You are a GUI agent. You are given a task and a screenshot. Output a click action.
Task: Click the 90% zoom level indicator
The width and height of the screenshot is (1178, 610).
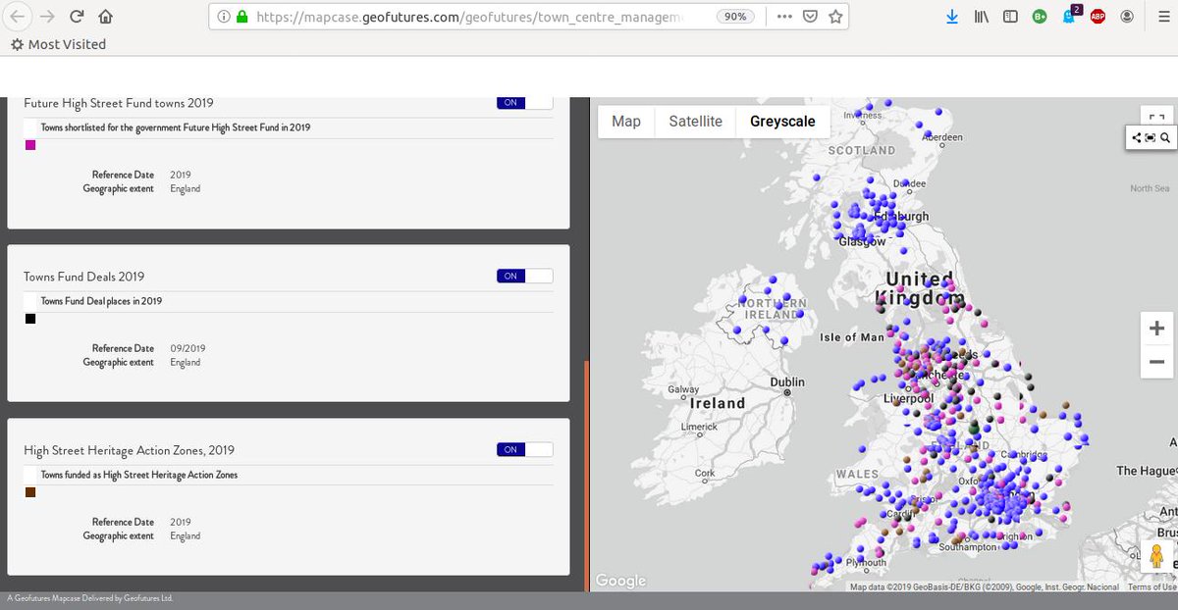733,17
